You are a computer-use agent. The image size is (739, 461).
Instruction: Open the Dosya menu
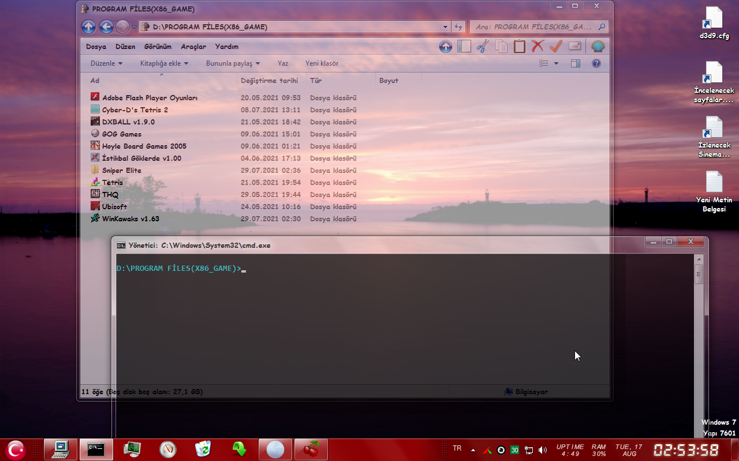click(96, 47)
